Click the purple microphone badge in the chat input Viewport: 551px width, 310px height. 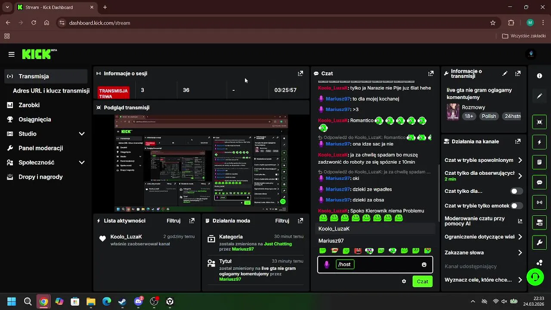pos(327,265)
